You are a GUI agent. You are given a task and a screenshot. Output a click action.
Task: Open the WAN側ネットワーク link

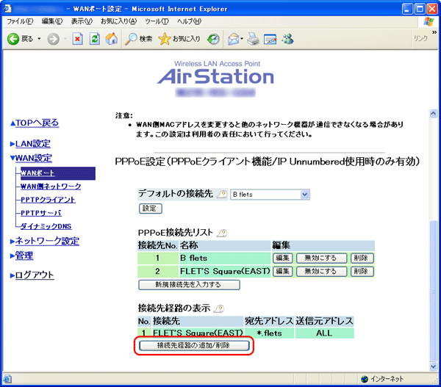(51, 187)
